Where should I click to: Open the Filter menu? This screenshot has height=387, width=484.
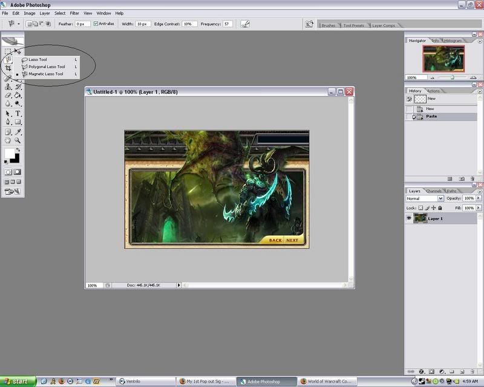tap(74, 13)
